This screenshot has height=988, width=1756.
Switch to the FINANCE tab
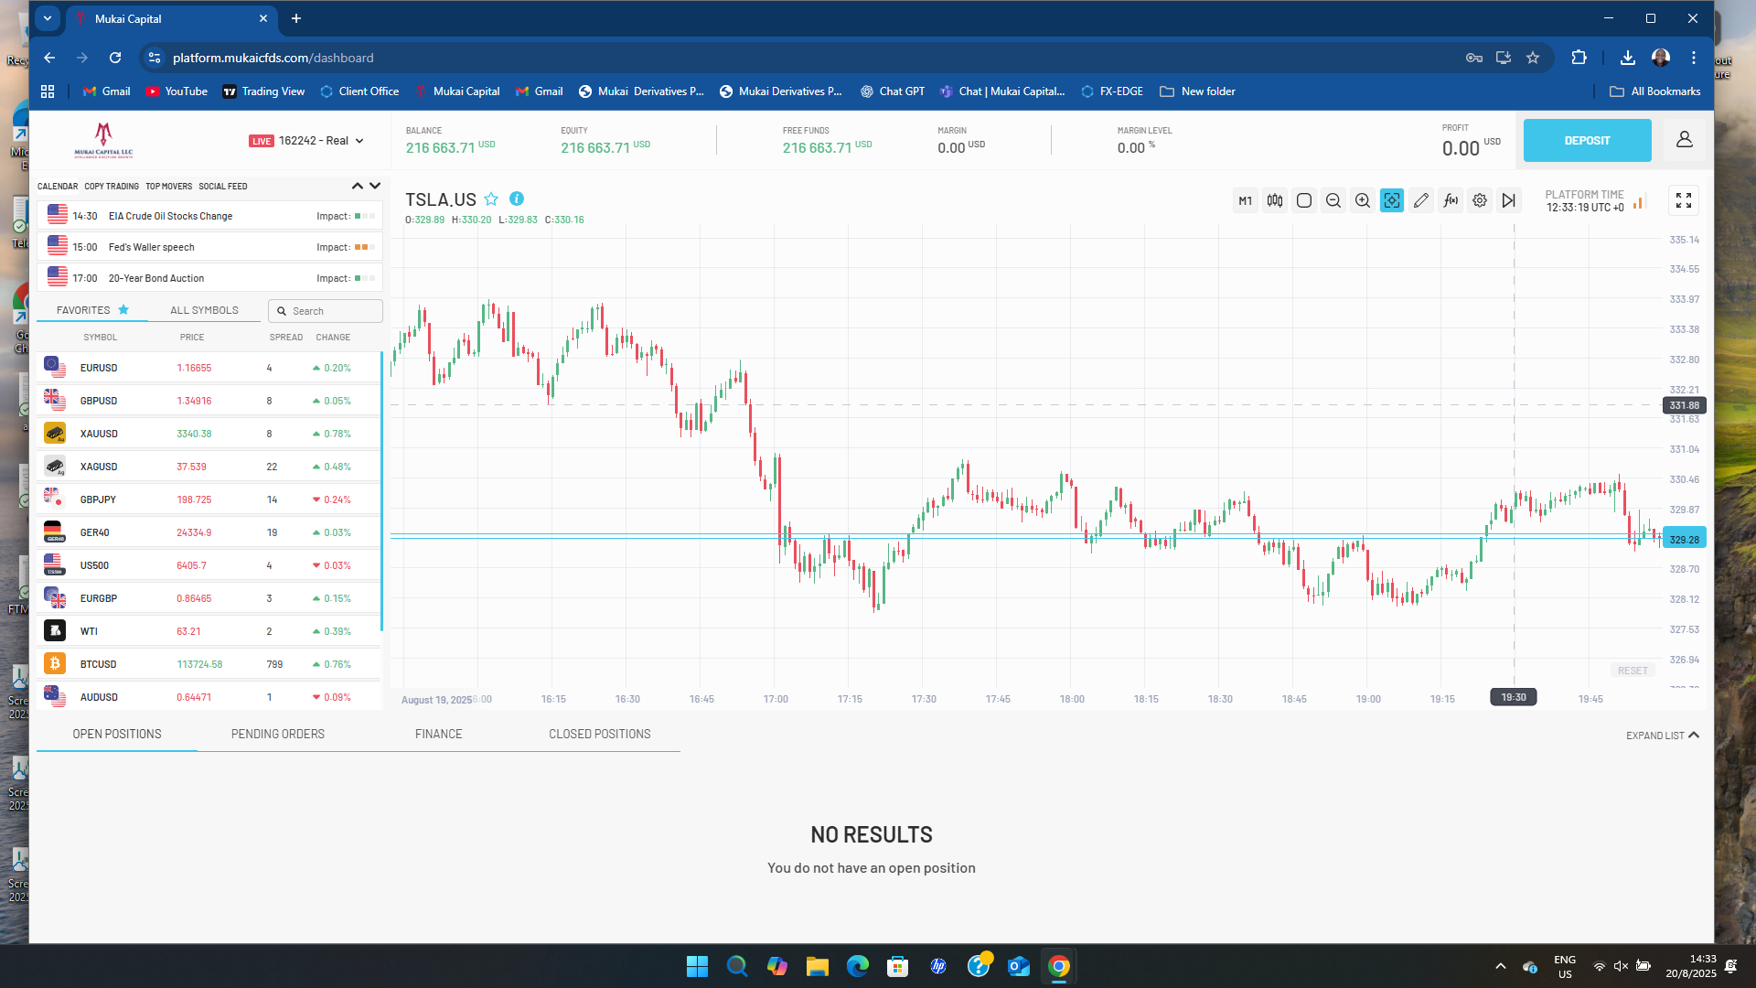(x=439, y=734)
